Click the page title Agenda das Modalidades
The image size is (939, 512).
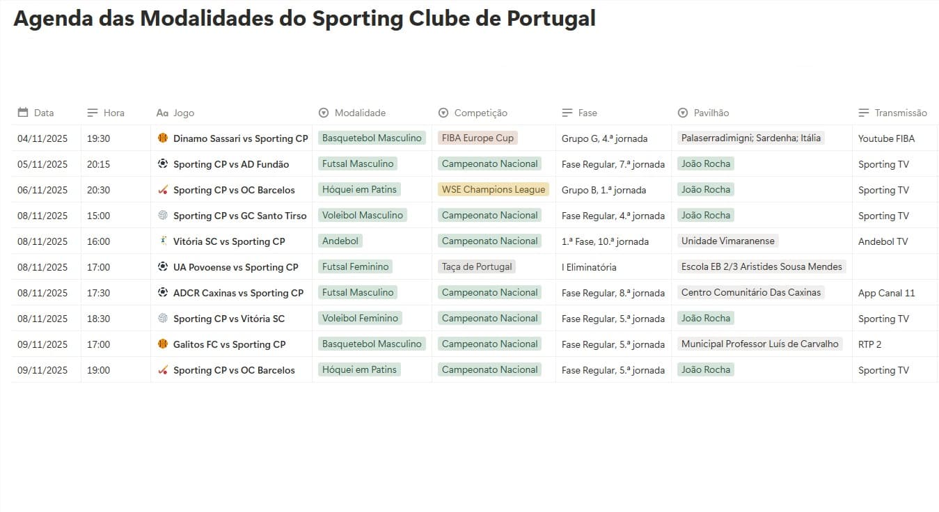pos(304,19)
